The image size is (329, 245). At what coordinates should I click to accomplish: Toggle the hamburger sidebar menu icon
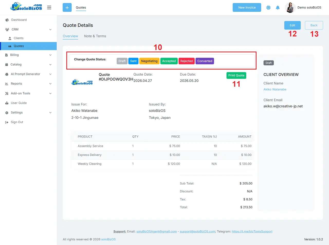[x=49, y=7]
